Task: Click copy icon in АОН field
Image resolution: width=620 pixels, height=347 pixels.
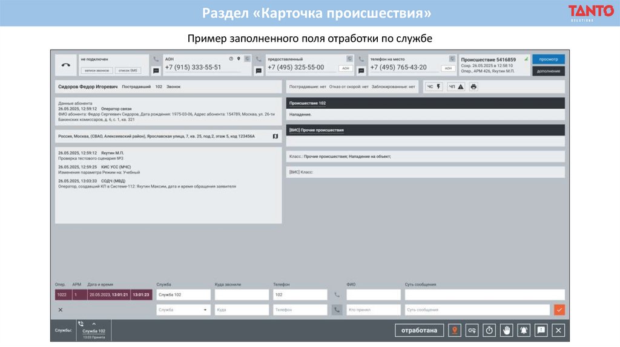Action: click(x=247, y=59)
